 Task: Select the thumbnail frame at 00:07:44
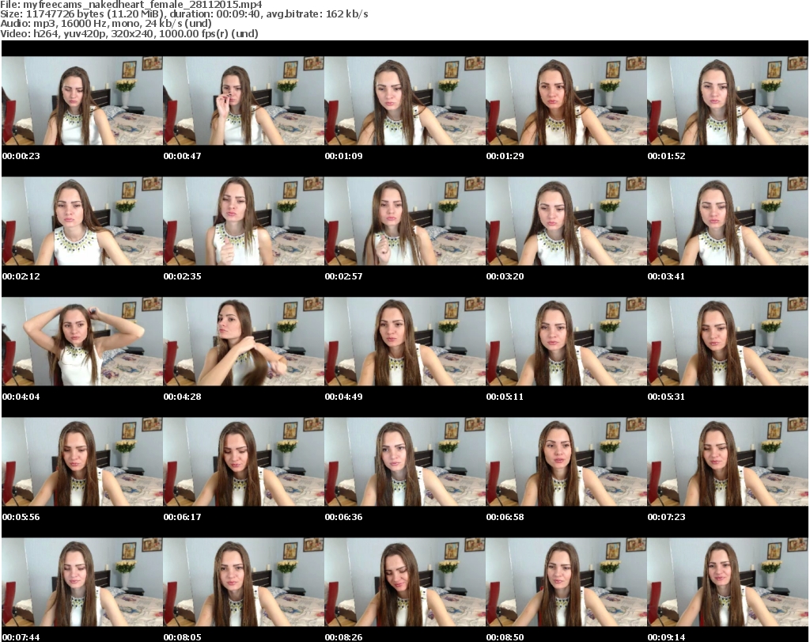pyautogui.click(x=82, y=583)
